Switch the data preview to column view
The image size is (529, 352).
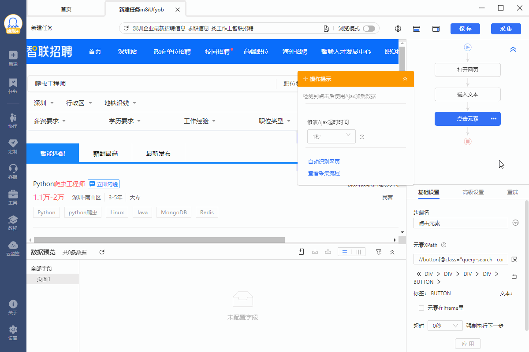click(359, 252)
